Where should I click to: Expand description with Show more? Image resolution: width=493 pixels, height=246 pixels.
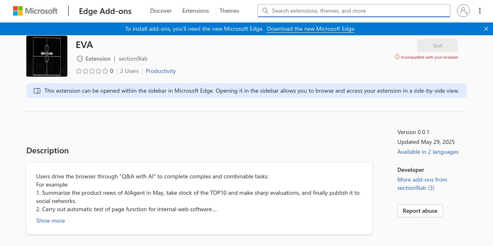point(51,221)
